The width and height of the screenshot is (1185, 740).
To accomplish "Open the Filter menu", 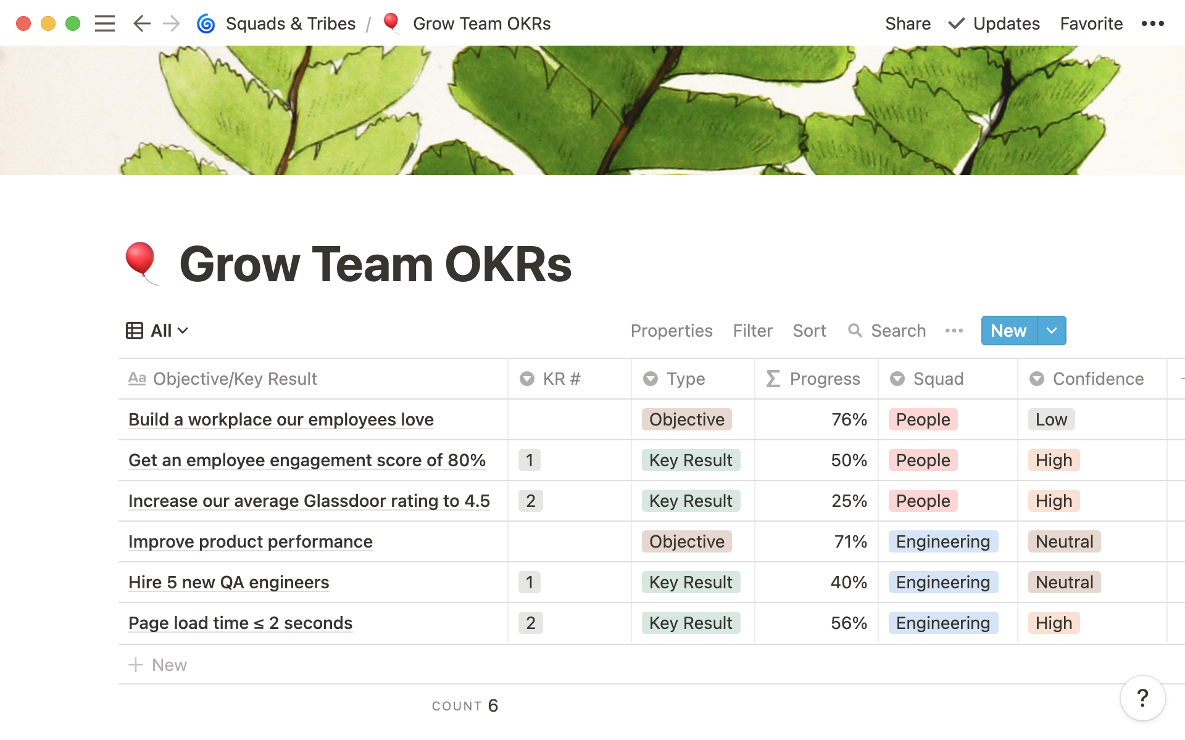I will [x=752, y=331].
